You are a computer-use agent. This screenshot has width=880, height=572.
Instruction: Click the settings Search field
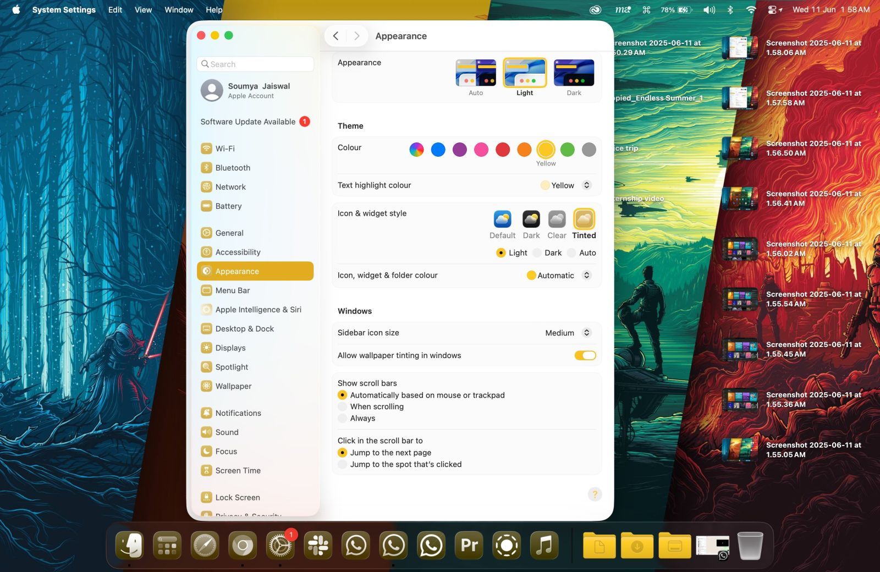(x=255, y=64)
